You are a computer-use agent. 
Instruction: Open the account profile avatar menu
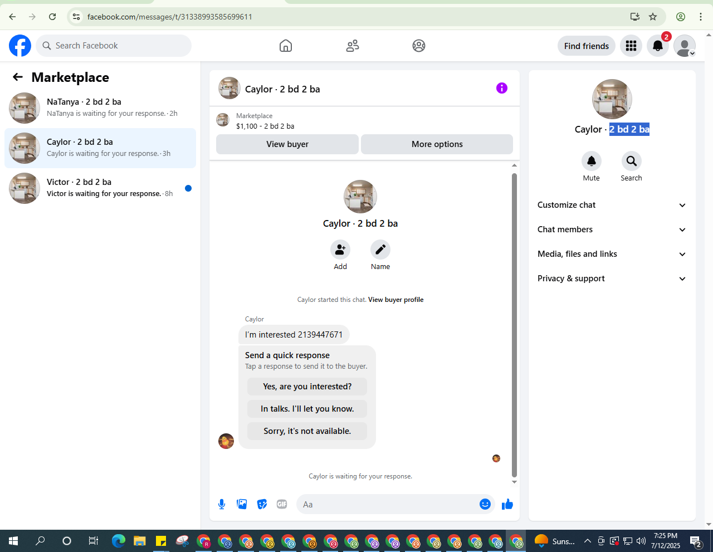pos(685,46)
